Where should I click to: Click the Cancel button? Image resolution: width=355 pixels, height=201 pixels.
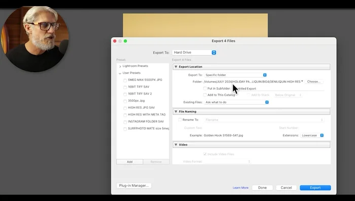pyautogui.click(x=286, y=188)
